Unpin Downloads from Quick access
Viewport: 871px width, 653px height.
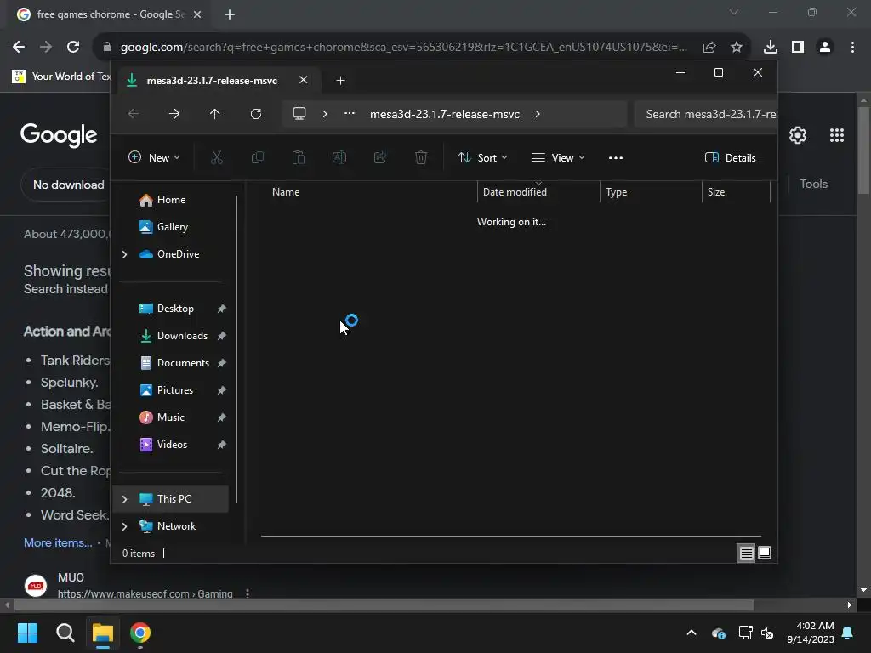coord(222,336)
